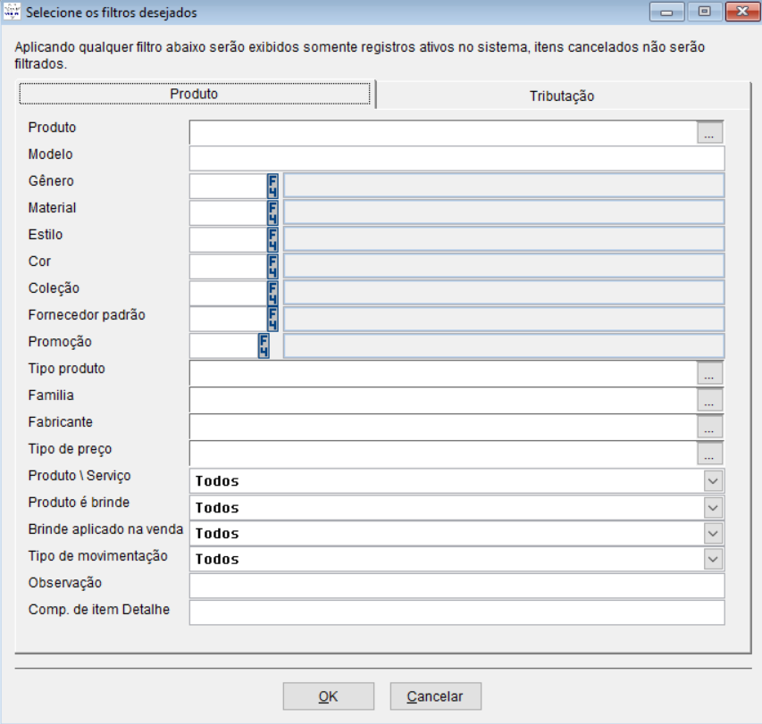This screenshot has width=762, height=724.
Task: Click inside the Fabricante field
Action: click(443, 427)
